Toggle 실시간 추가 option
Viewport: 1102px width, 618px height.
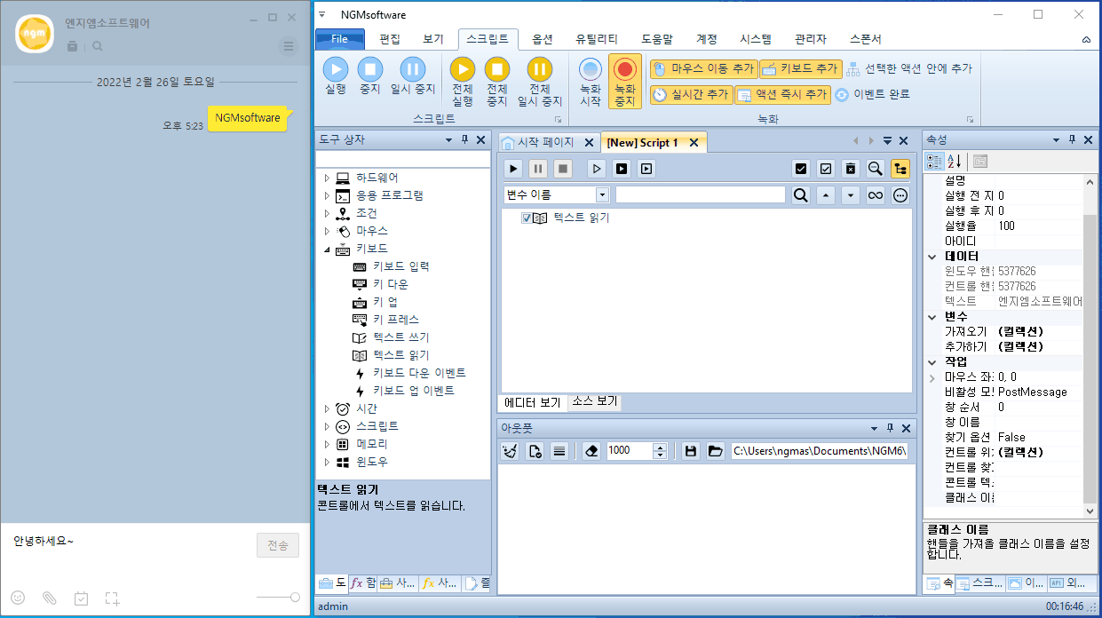pyautogui.click(x=691, y=94)
